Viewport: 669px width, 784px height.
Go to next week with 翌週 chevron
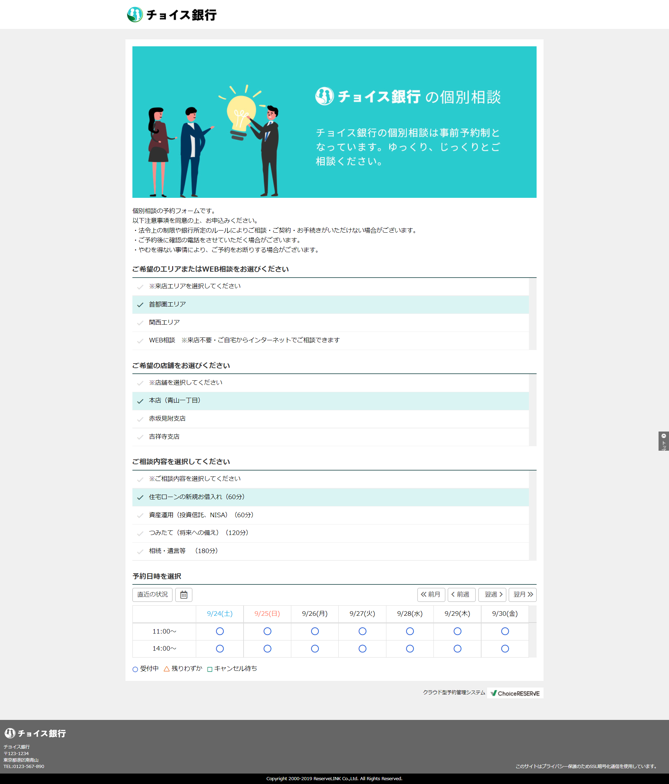(x=492, y=595)
